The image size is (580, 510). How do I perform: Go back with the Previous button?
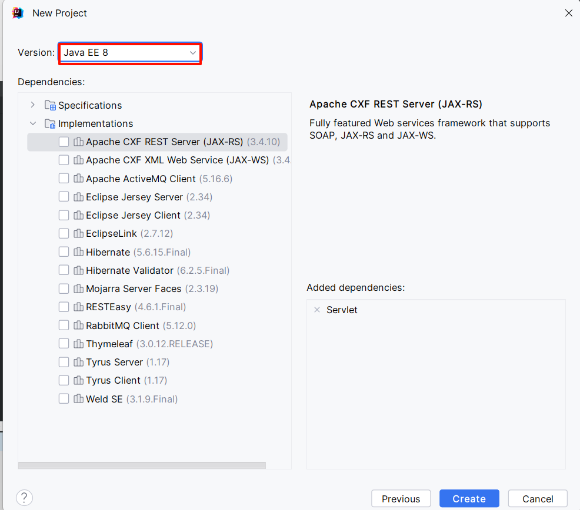click(x=401, y=499)
